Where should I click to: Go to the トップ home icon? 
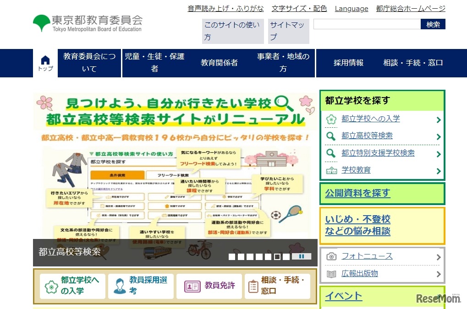click(x=45, y=63)
